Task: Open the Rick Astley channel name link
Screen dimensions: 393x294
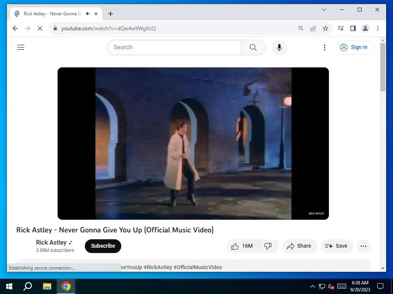Action: click(x=51, y=242)
